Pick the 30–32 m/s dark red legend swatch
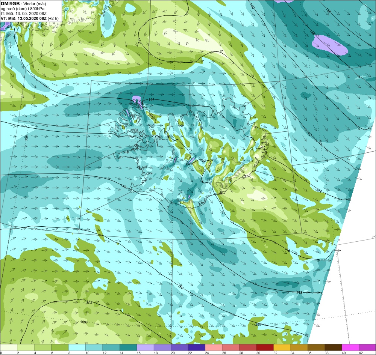 pos(265,347)
